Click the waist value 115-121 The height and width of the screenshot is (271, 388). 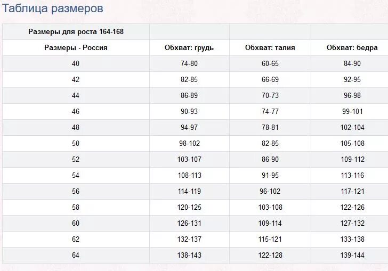point(270,240)
